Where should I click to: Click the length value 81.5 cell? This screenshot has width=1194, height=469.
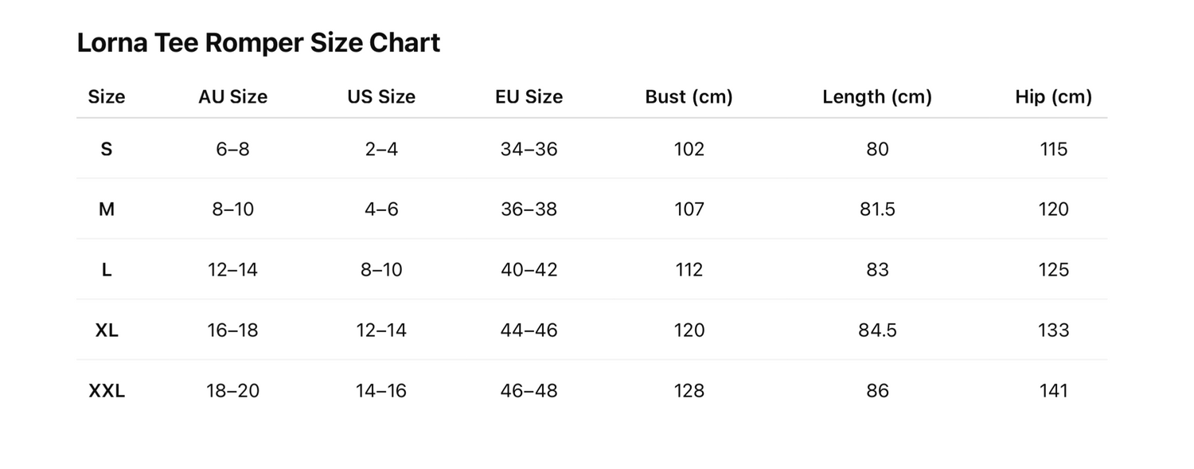pyautogui.click(x=877, y=209)
